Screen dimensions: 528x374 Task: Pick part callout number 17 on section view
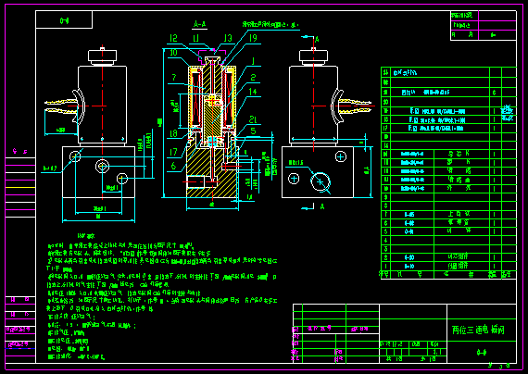(173, 152)
